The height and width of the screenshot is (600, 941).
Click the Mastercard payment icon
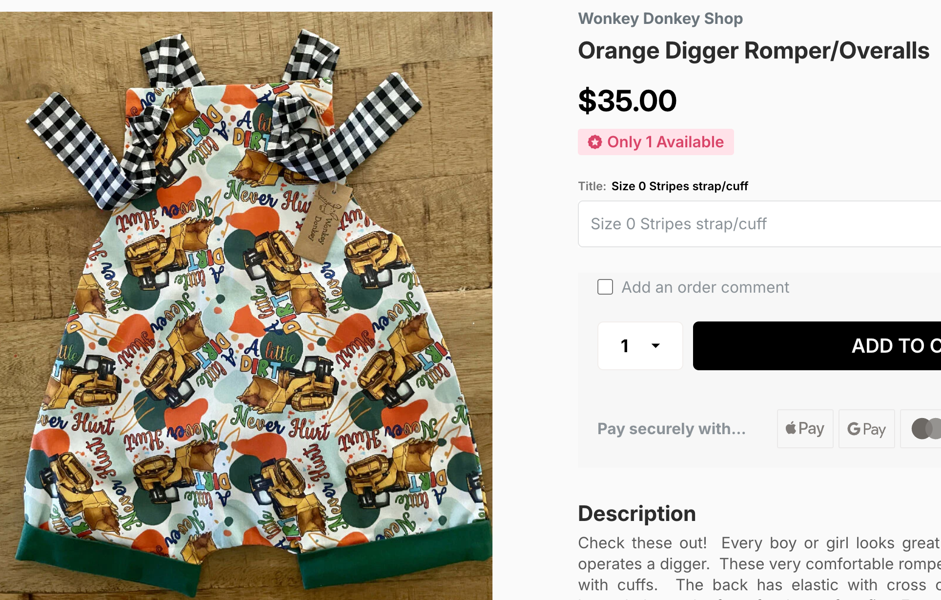(x=924, y=429)
